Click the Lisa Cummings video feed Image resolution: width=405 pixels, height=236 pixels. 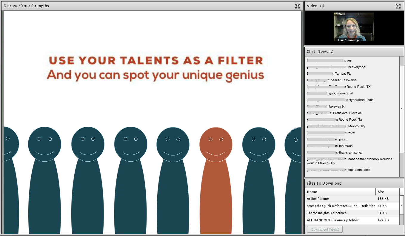(x=354, y=27)
